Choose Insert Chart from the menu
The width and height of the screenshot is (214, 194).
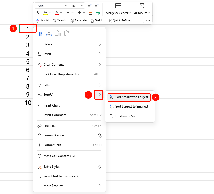pyautogui.click(x=70, y=105)
